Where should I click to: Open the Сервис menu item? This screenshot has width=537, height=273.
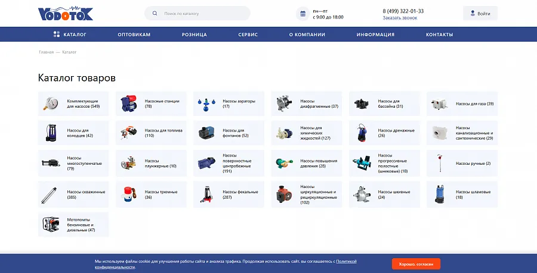point(248,34)
